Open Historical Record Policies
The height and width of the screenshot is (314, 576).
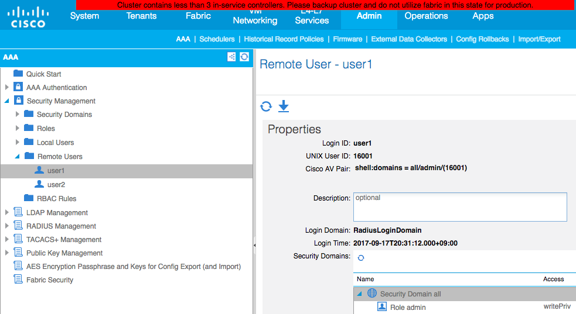pyautogui.click(x=284, y=39)
